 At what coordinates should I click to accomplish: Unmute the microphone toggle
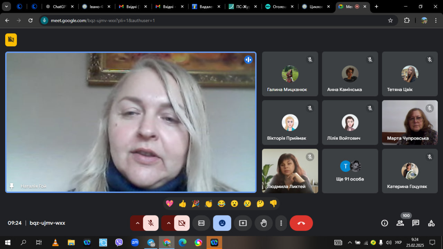point(151,223)
